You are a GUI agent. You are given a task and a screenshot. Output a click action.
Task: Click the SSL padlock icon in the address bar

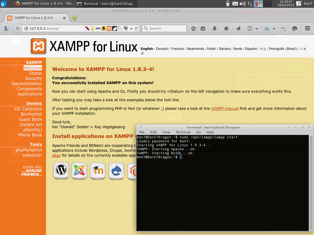93,28
